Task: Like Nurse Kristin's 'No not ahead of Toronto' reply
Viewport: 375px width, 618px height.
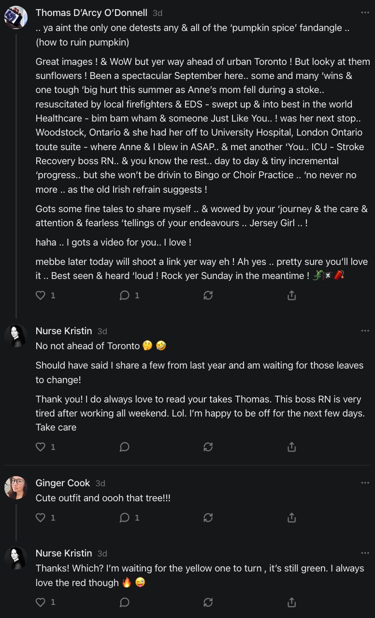Action: 41,447
